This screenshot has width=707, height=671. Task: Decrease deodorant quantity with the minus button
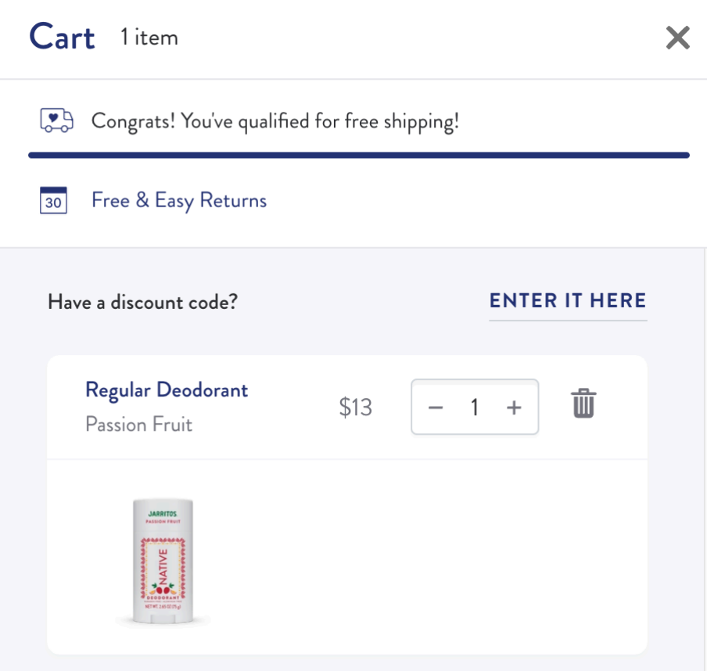[x=436, y=407]
